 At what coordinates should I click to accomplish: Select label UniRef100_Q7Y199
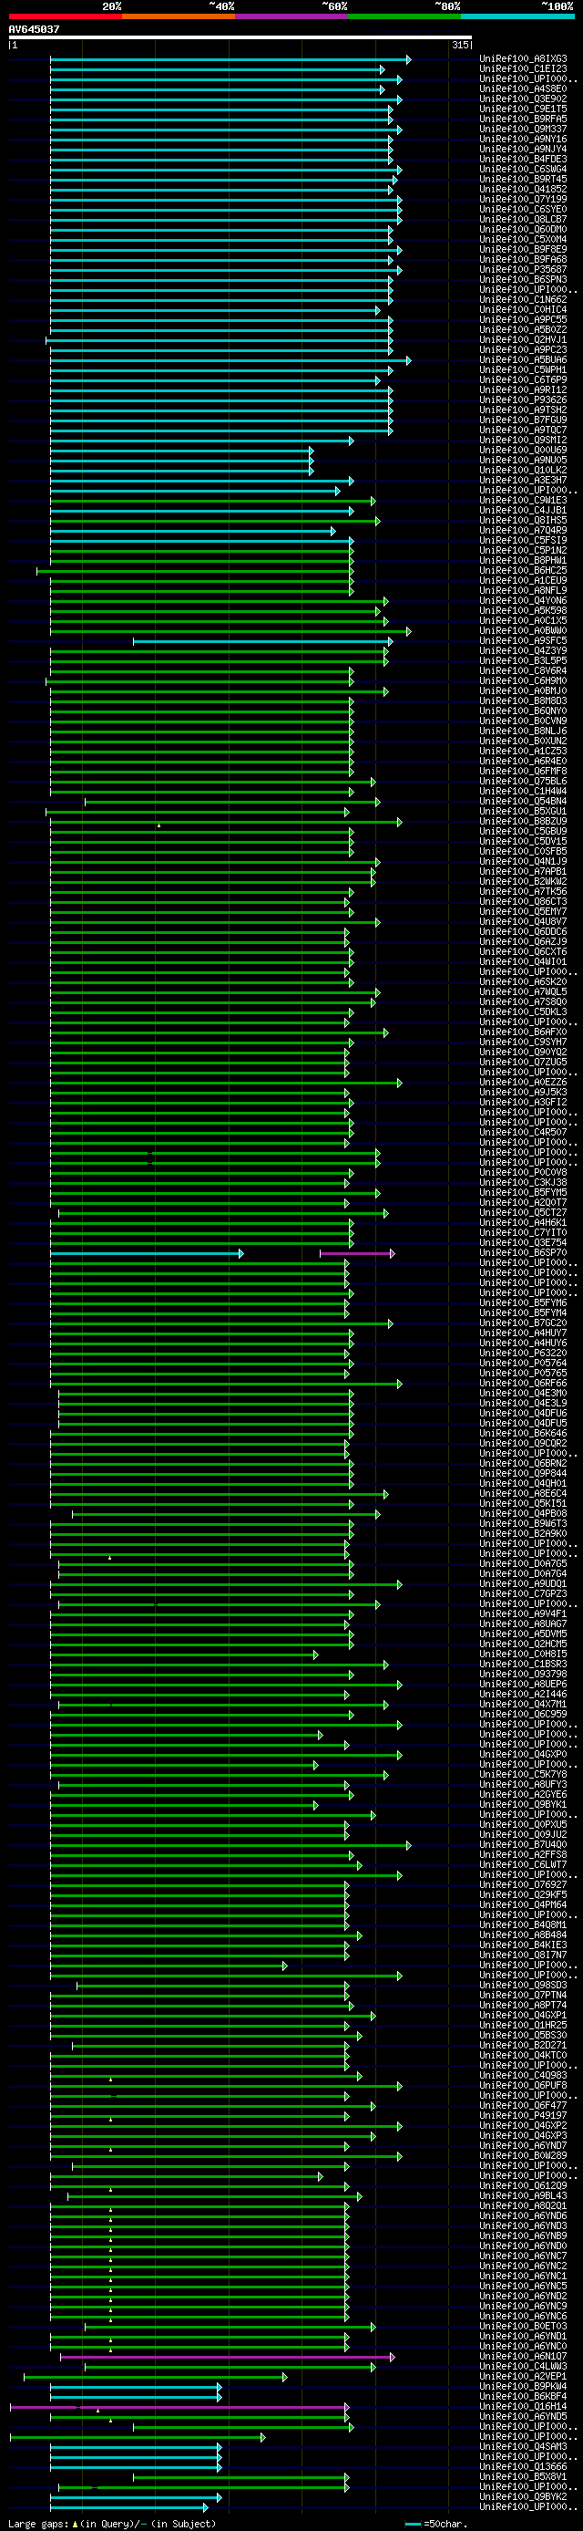pos(522,200)
